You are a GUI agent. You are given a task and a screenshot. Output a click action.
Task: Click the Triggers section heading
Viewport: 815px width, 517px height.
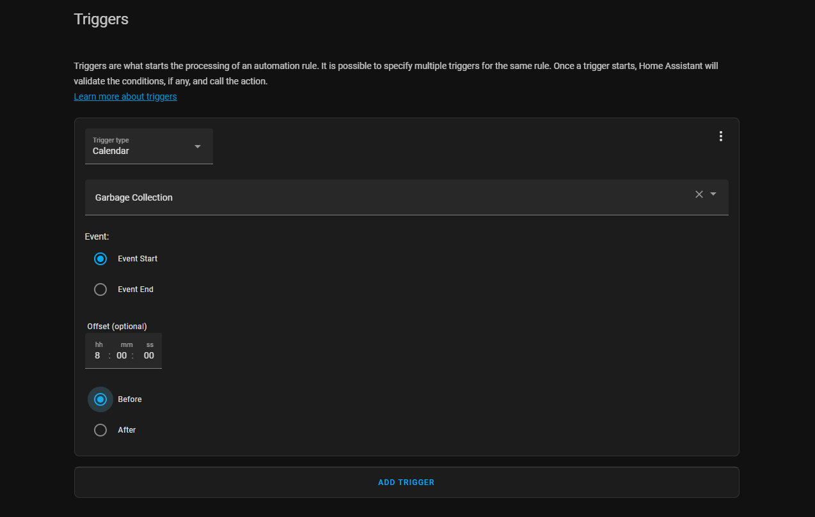(x=101, y=19)
